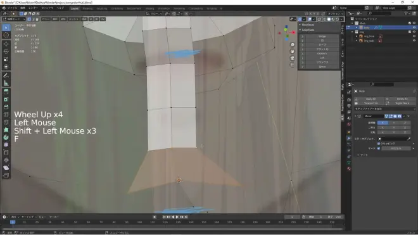Toggle the Merge checkbox in Mirror modifier
The height and width of the screenshot is (235, 418).
click(x=379, y=148)
